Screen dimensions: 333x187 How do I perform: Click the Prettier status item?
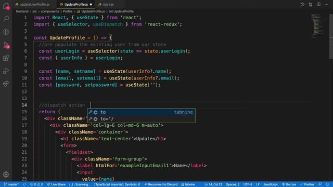click(307, 184)
